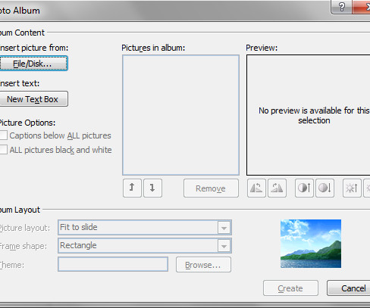Insert a New Text Box
The width and height of the screenshot is (370, 308).
pos(33,99)
